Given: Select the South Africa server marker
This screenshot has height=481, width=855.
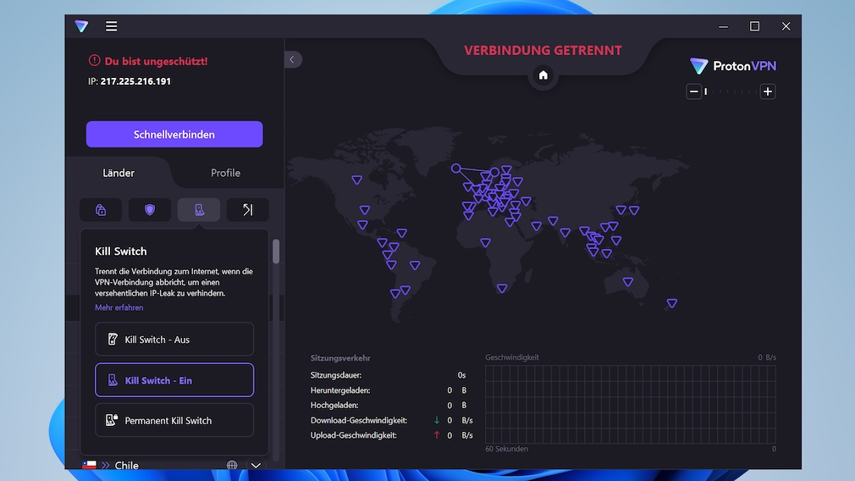Looking at the screenshot, I should (502, 289).
